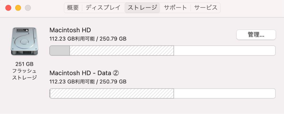
Task: Close the window with the red button
Action: [8, 8]
